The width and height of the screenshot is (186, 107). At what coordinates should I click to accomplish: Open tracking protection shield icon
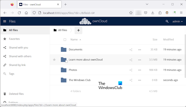pos(34,13)
